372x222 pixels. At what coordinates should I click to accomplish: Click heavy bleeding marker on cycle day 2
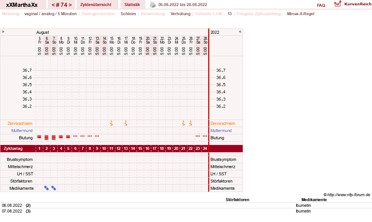coord(47,137)
